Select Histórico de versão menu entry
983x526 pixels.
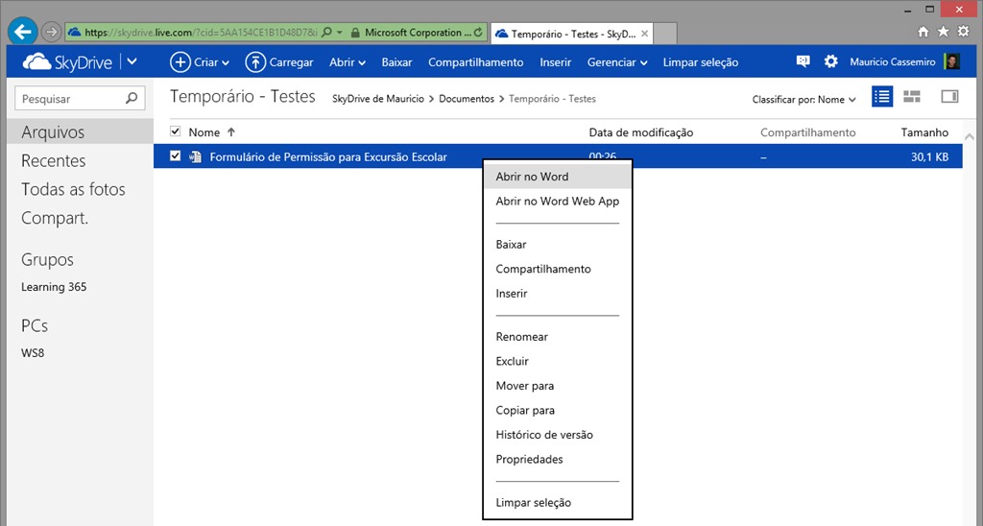click(x=543, y=435)
